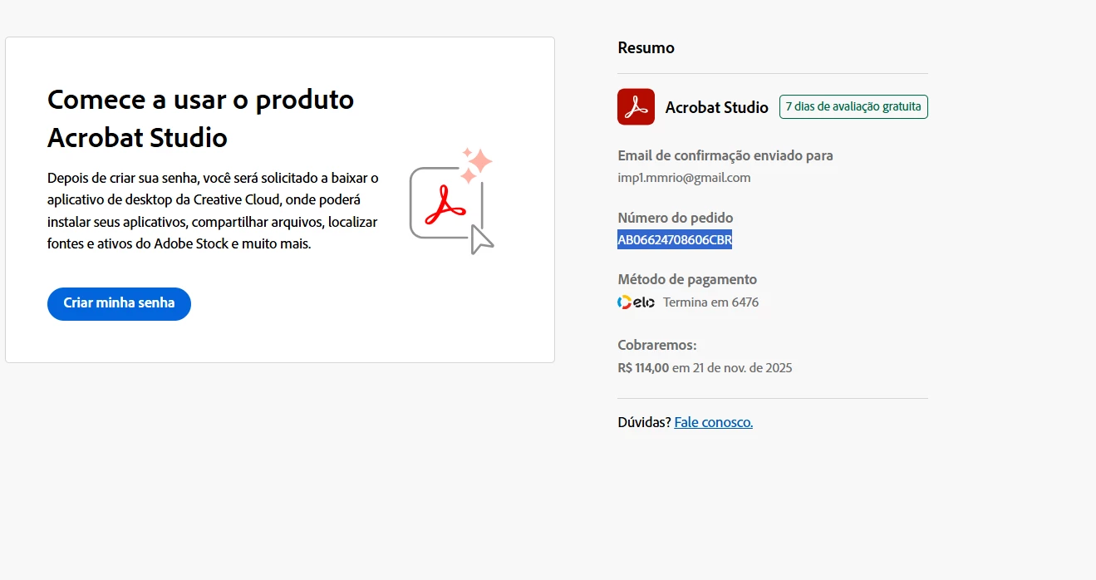
Task: Click the Resumo heading
Action: [x=646, y=48]
